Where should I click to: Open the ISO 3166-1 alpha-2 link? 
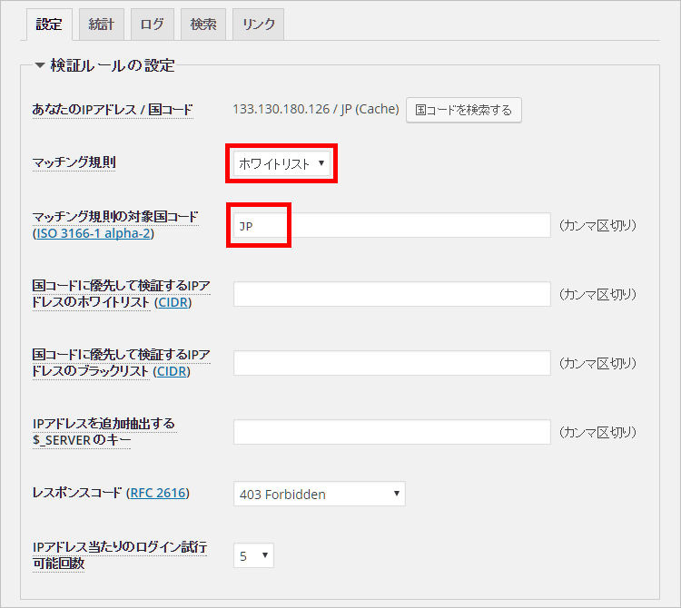click(94, 233)
